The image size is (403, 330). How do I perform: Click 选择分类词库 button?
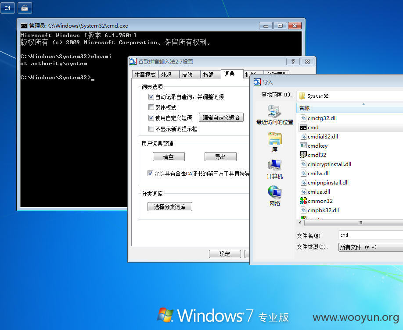click(x=170, y=207)
